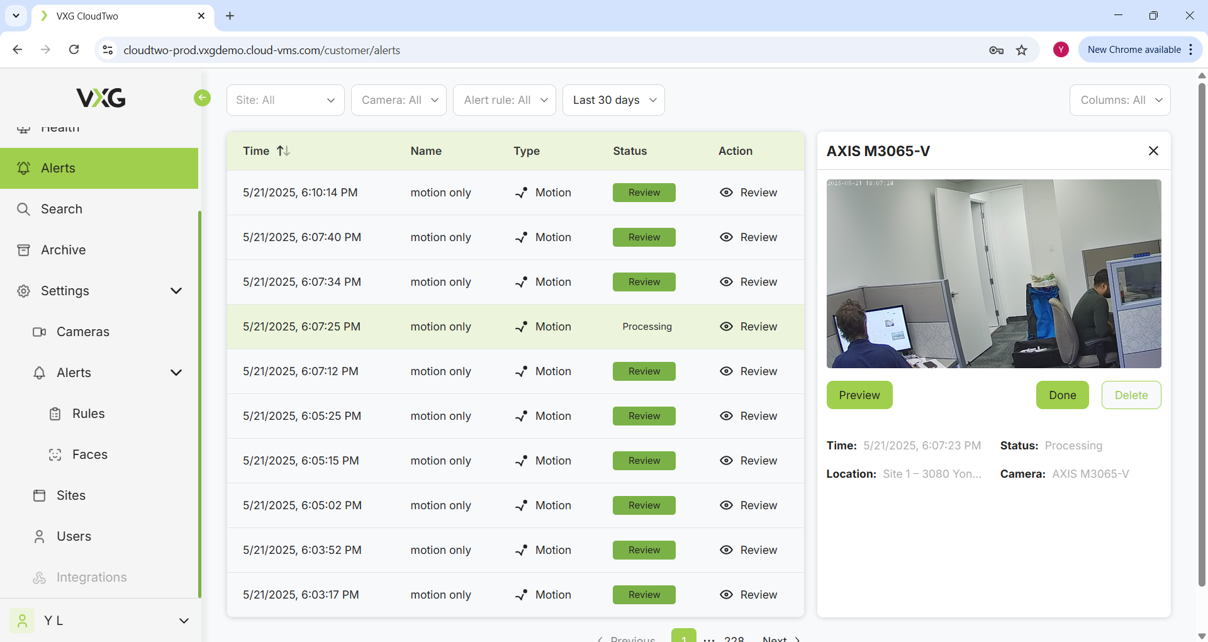
Task: Select the Rules menu item
Action: pyautogui.click(x=88, y=414)
